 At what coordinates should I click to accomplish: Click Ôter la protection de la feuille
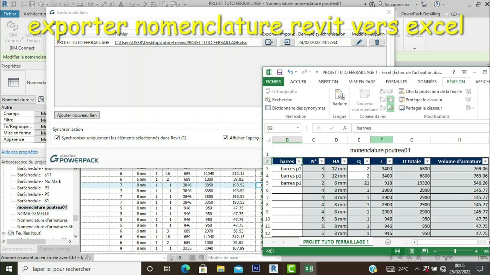coord(430,91)
